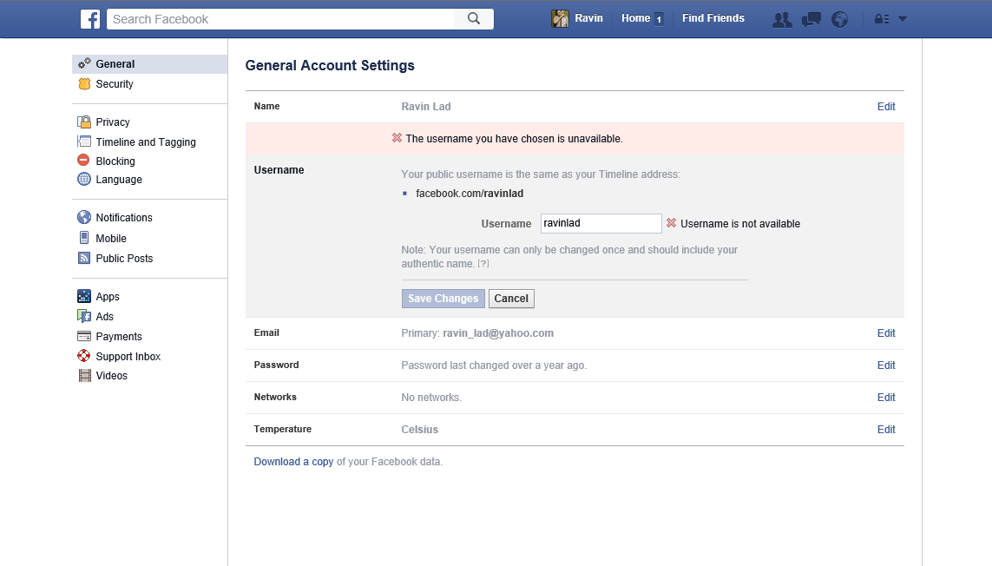Click the General gears icon in sidebar

(x=84, y=63)
